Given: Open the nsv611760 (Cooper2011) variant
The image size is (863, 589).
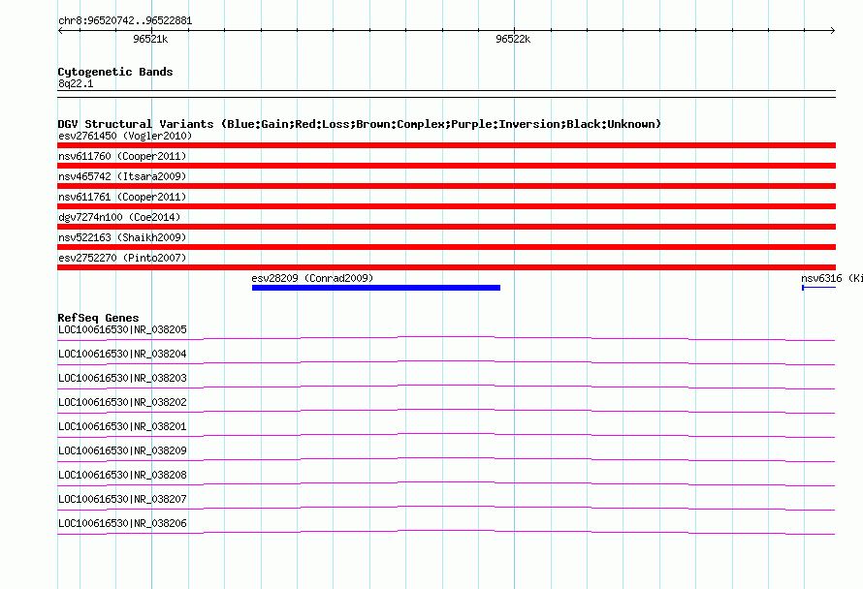Looking at the screenshot, I should (122, 156).
